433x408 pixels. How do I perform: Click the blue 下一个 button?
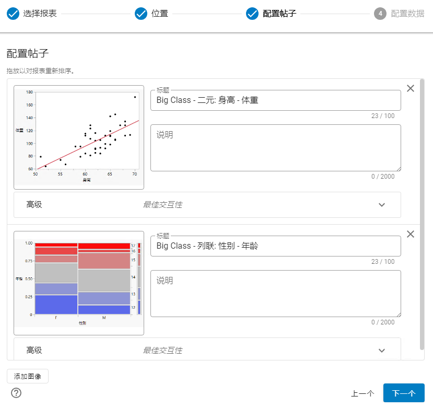[x=404, y=393]
